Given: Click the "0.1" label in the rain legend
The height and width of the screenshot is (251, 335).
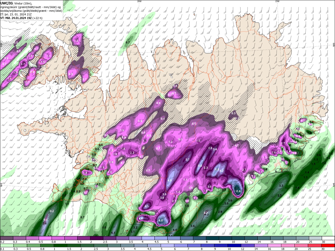Looking at the screenshot, I should pos(2,249).
